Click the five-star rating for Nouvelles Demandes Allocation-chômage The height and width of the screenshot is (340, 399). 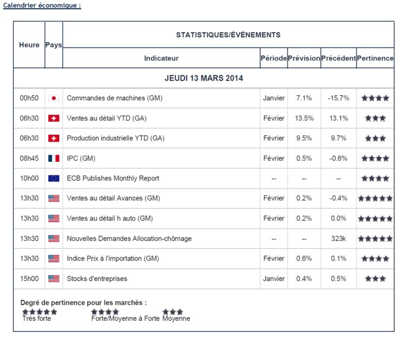click(x=375, y=239)
